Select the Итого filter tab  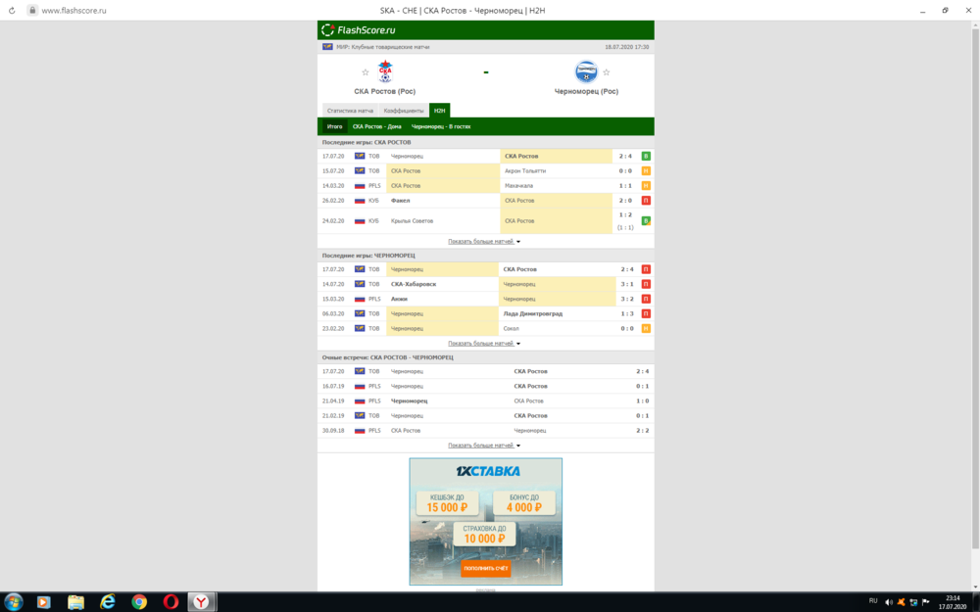[334, 126]
